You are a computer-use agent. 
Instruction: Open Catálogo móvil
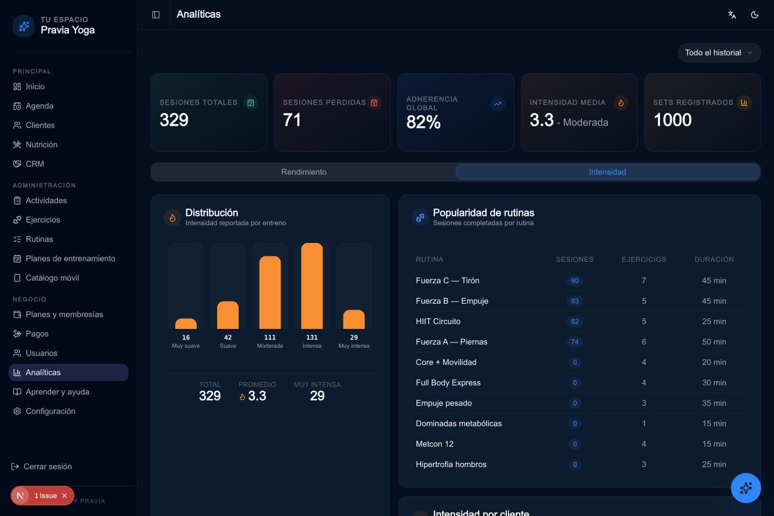[x=68, y=278]
